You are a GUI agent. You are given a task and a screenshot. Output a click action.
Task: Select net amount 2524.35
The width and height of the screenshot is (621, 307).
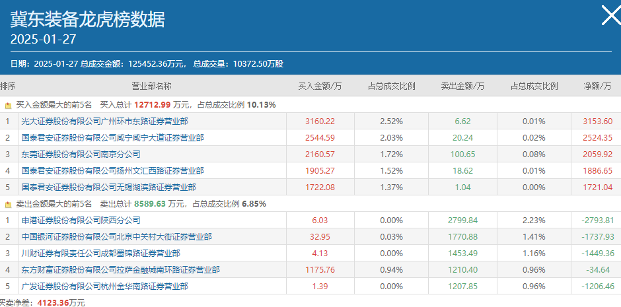click(x=598, y=138)
